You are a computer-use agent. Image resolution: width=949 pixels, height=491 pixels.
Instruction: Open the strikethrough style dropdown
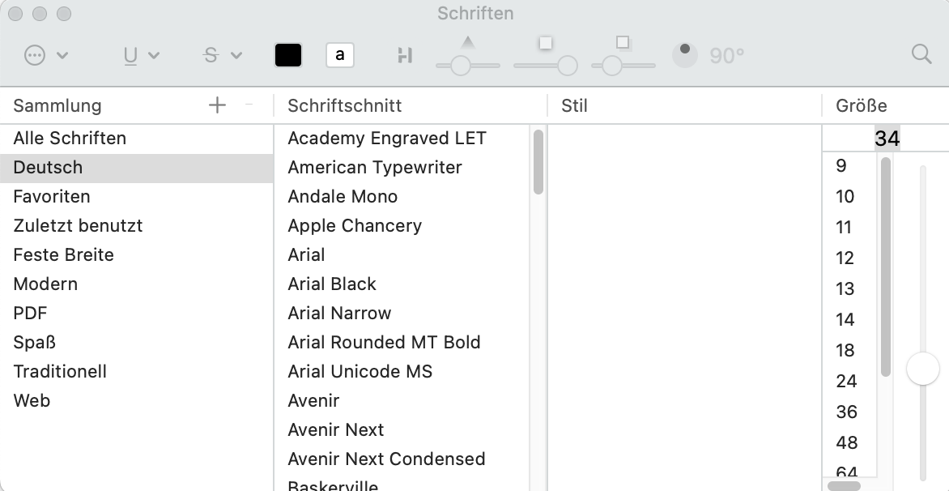pyautogui.click(x=222, y=55)
